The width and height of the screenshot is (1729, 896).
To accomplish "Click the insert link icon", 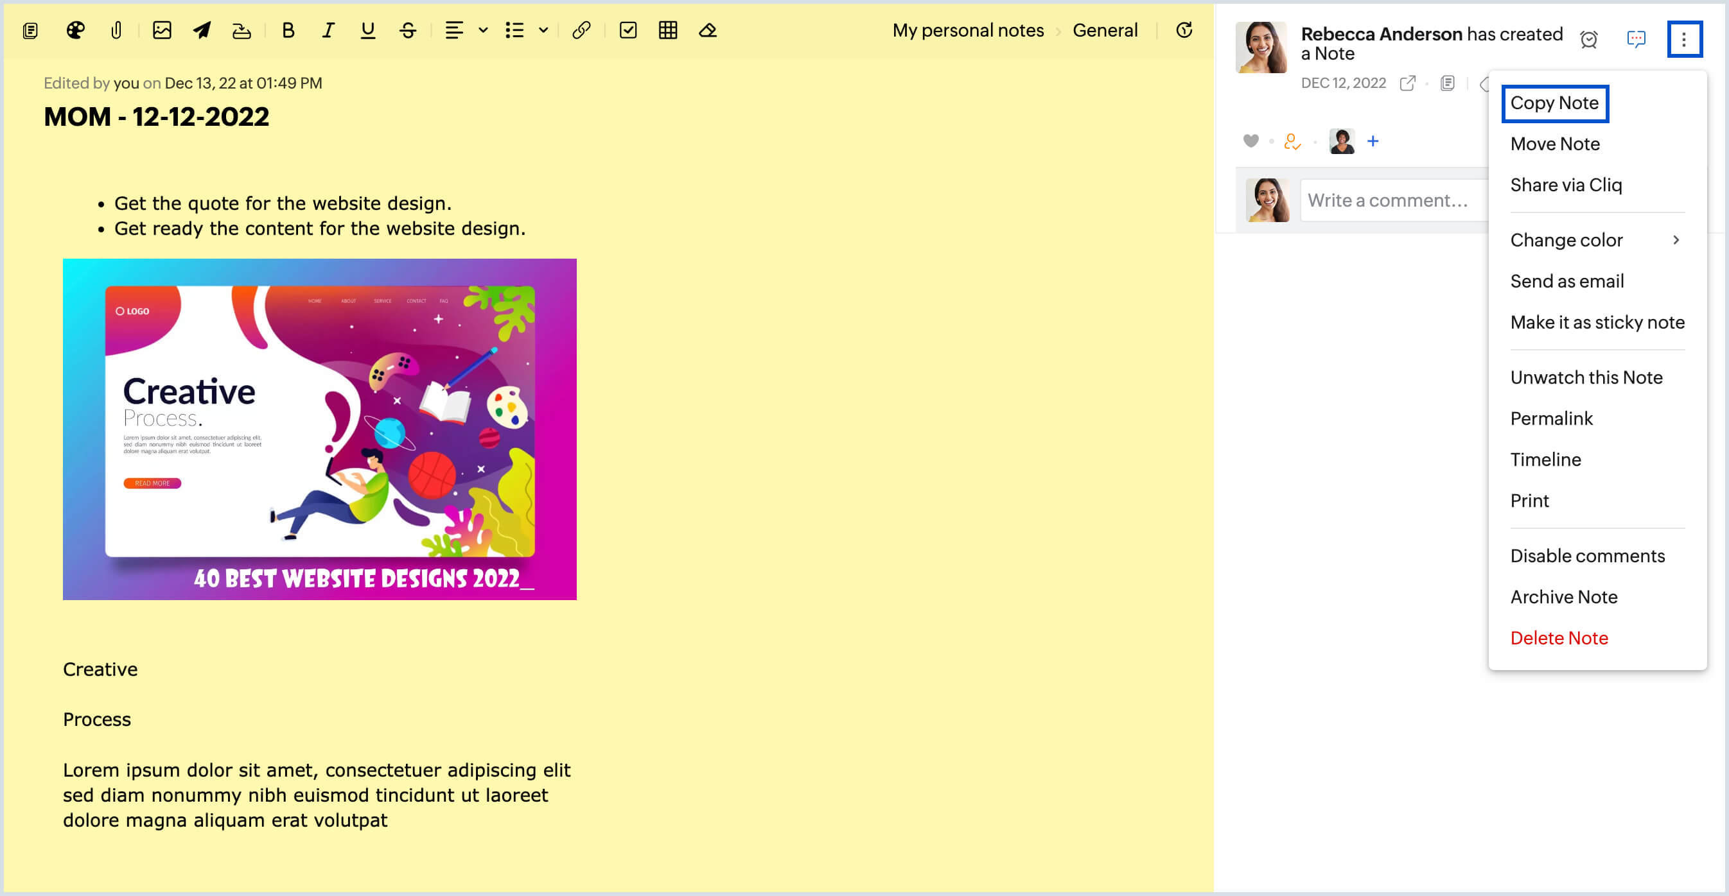I will click(x=581, y=30).
